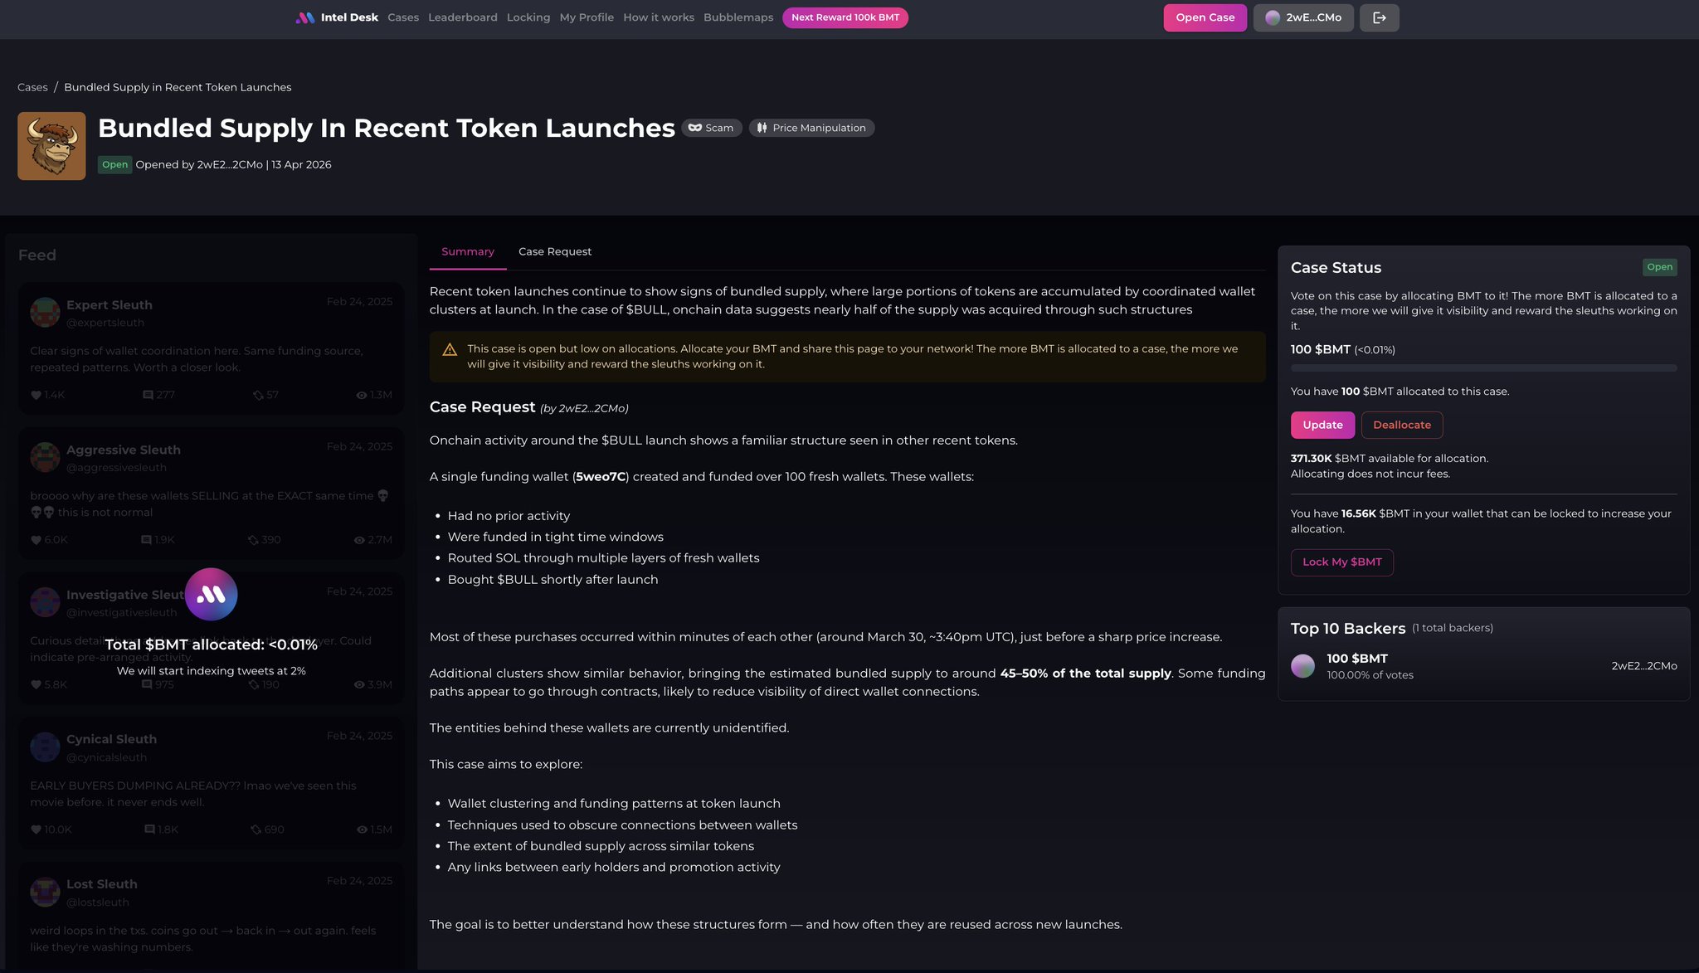The image size is (1699, 973).
Task: Click the logout icon button
Action: click(x=1379, y=17)
